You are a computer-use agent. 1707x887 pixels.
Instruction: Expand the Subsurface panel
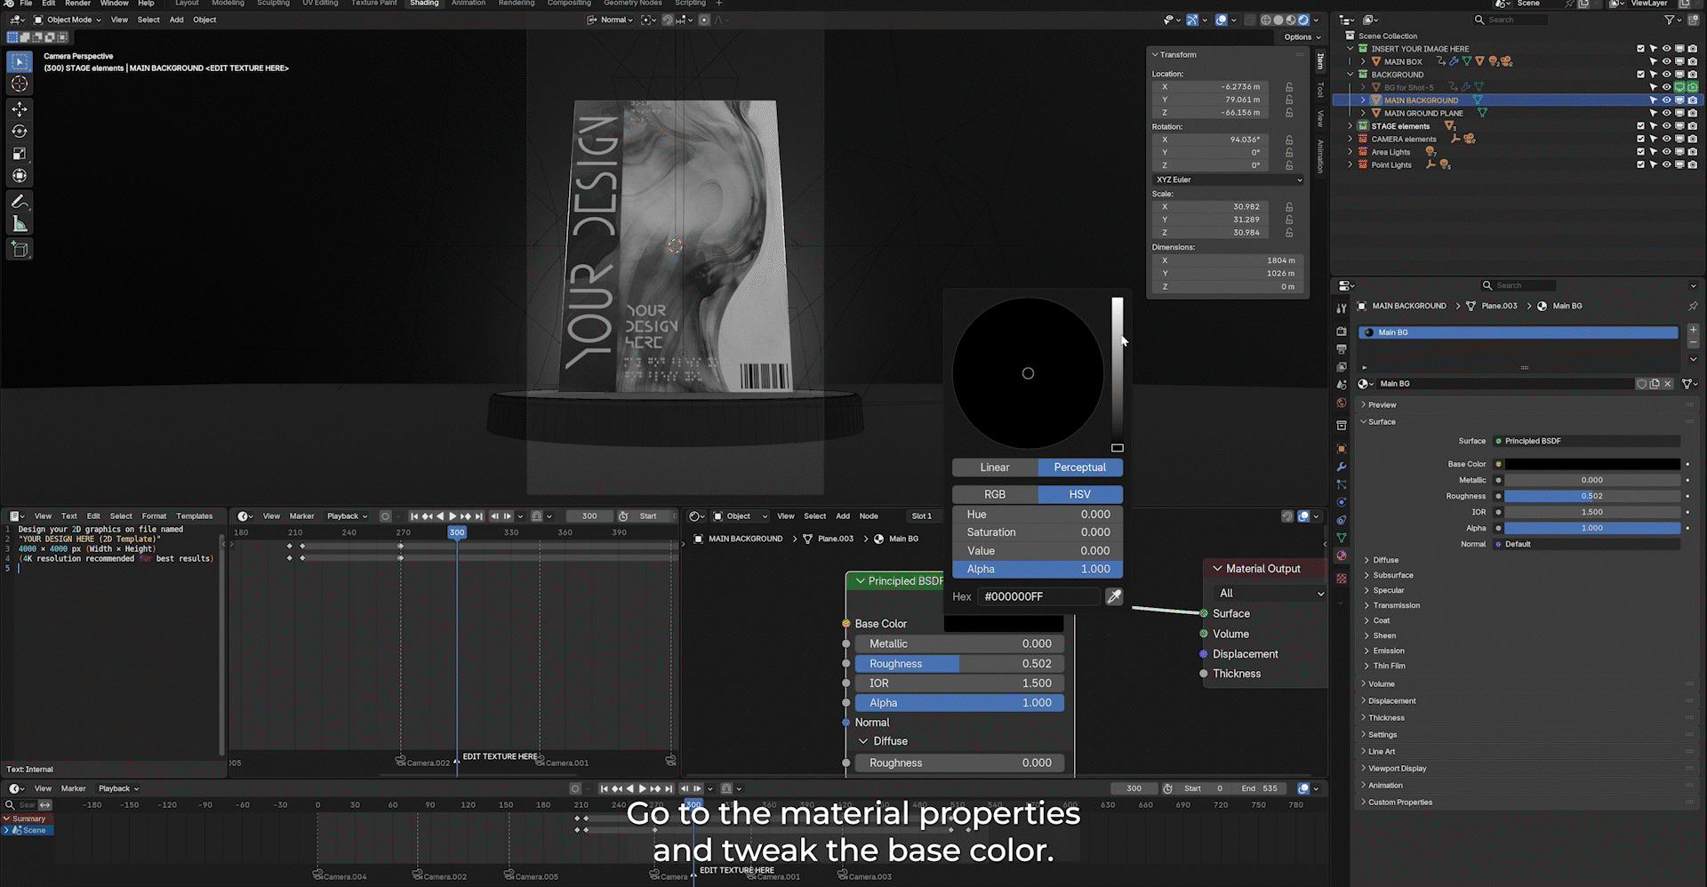click(x=1392, y=575)
